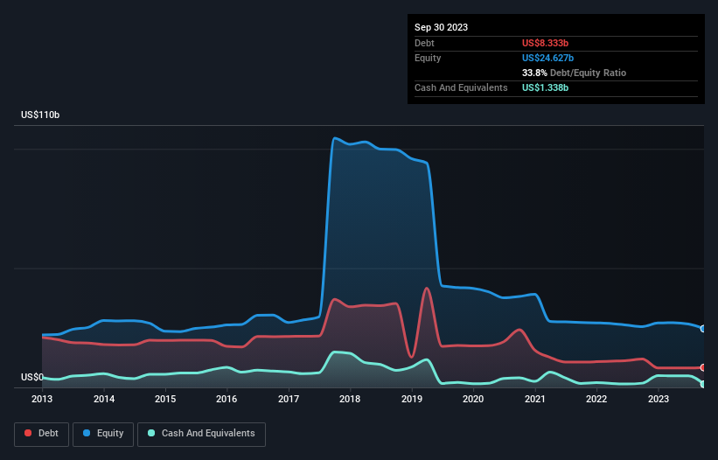Click the equity line peak near 2018
Viewport: 718px width, 460px height.
(x=335, y=138)
